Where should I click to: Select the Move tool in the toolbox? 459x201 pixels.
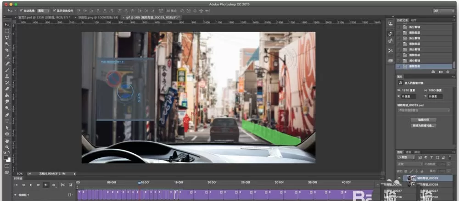pos(7,25)
